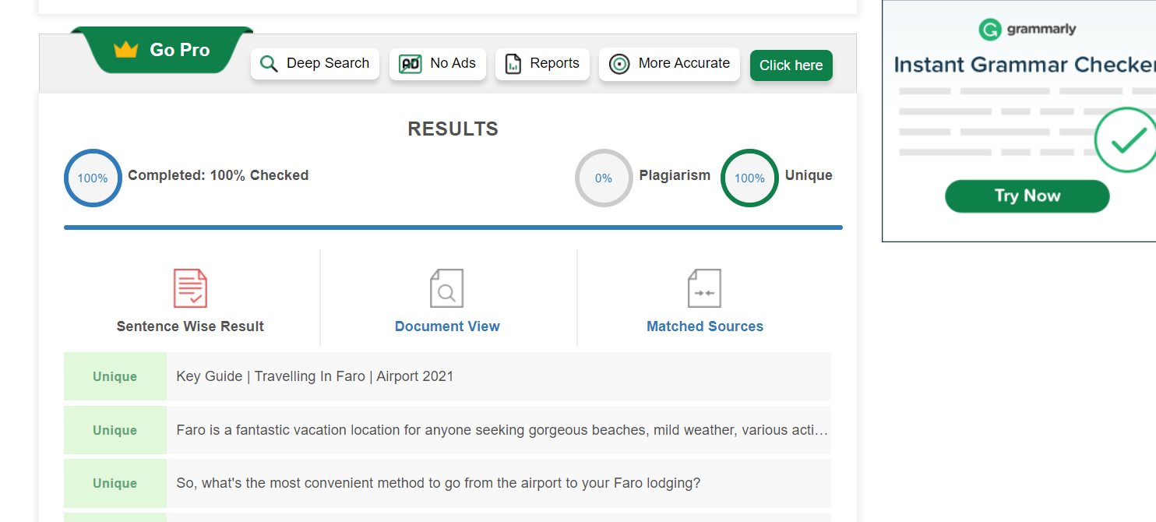1156x522 pixels.
Task: Click the 'Plagiarism' label
Action: click(x=675, y=175)
